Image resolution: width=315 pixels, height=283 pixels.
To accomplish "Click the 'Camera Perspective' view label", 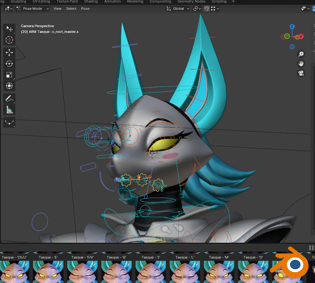I will tap(37, 26).
